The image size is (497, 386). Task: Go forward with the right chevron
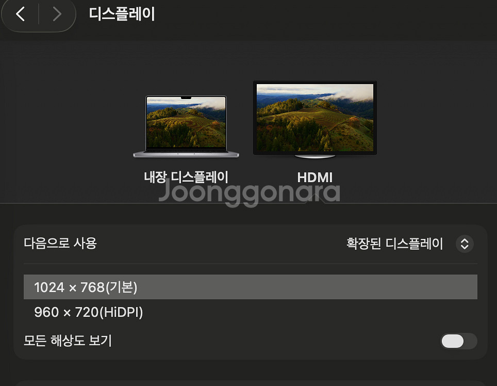57,14
